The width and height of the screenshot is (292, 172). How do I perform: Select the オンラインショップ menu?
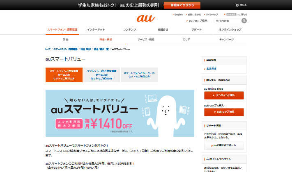(x=230, y=29)
